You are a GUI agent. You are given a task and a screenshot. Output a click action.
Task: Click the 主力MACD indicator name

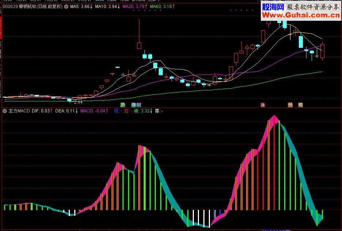point(19,111)
